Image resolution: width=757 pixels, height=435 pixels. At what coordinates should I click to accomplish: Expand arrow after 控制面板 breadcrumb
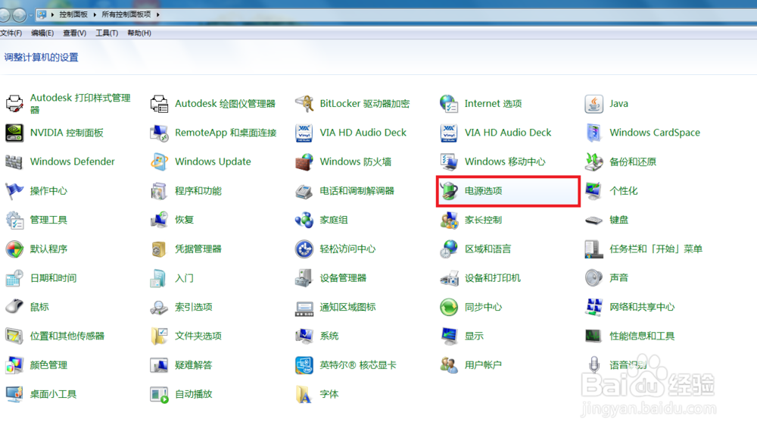95,14
